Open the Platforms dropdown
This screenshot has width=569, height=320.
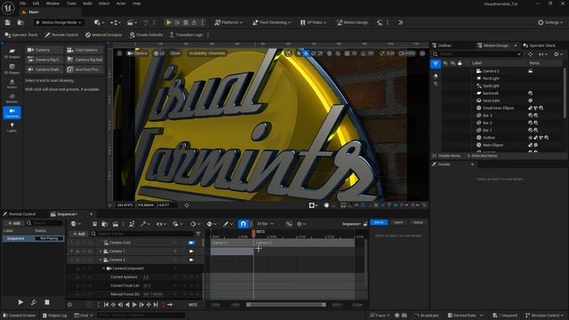tap(228, 22)
